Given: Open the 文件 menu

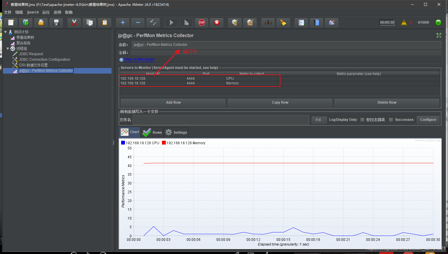Looking at the screenshot, I should tap(8, 12).
